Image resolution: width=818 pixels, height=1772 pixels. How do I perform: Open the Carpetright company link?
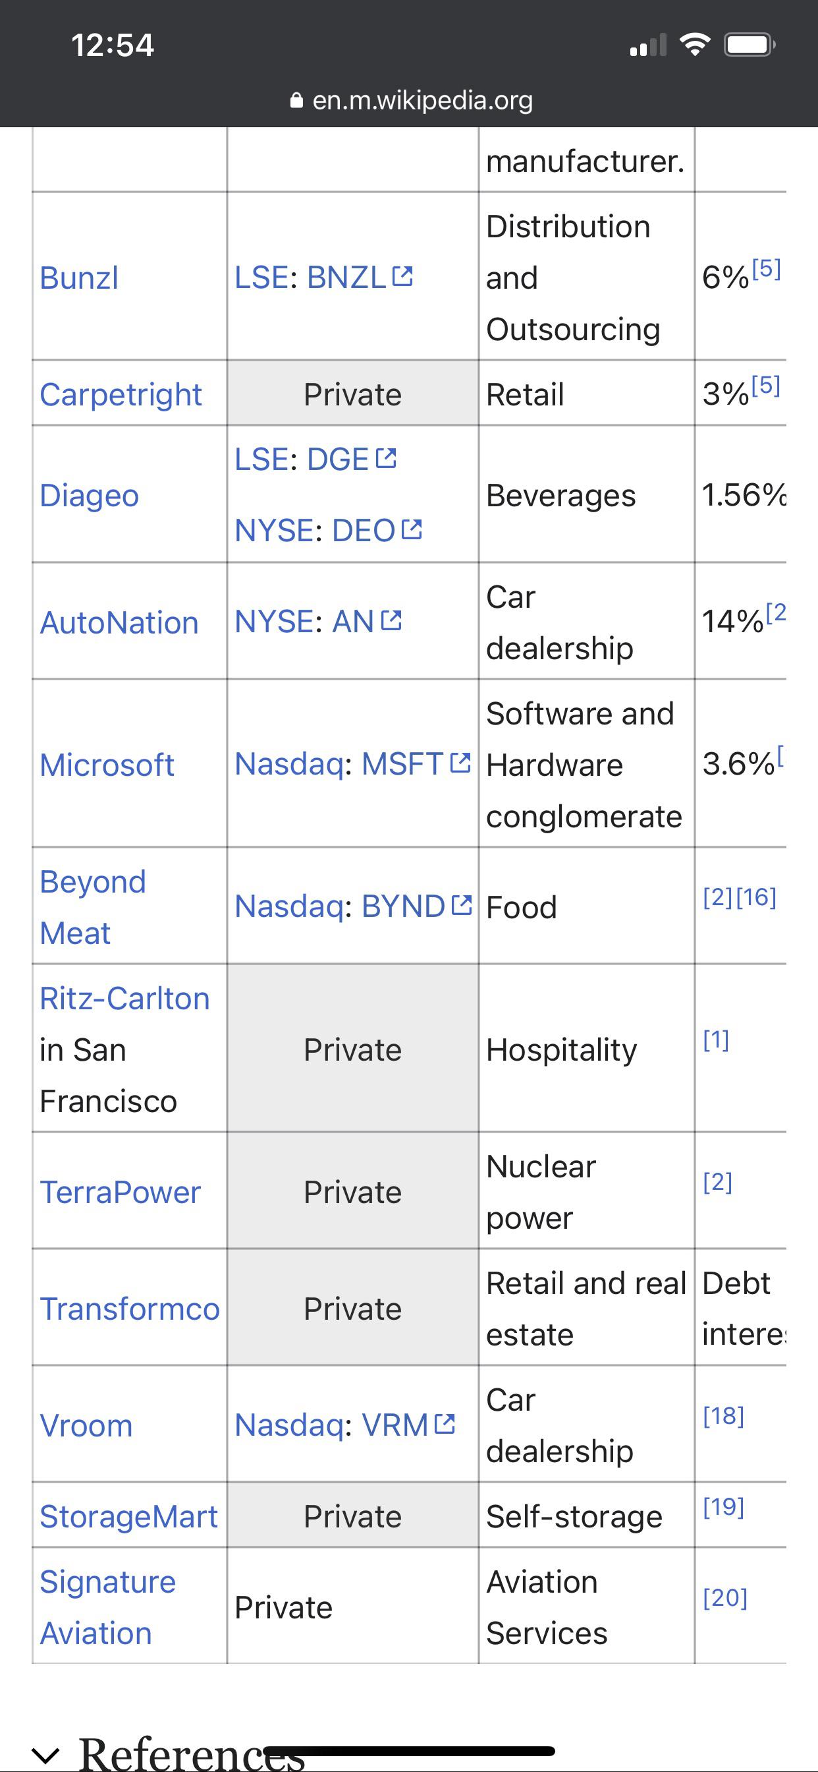click(x=121, y=395)
